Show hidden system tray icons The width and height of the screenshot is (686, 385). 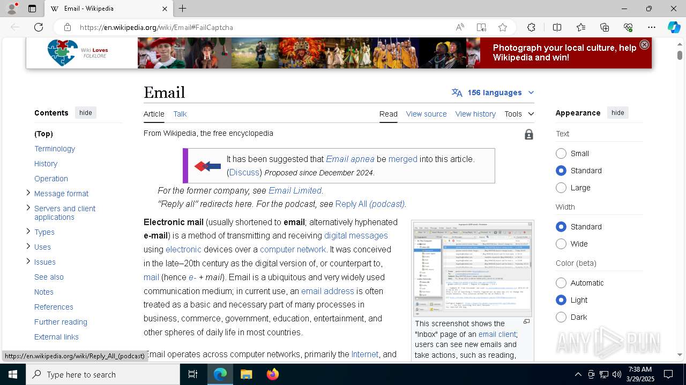point(578,374)
